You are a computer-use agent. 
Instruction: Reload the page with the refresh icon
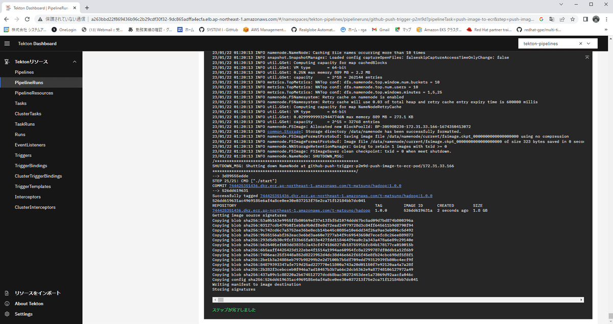[27, 19]
